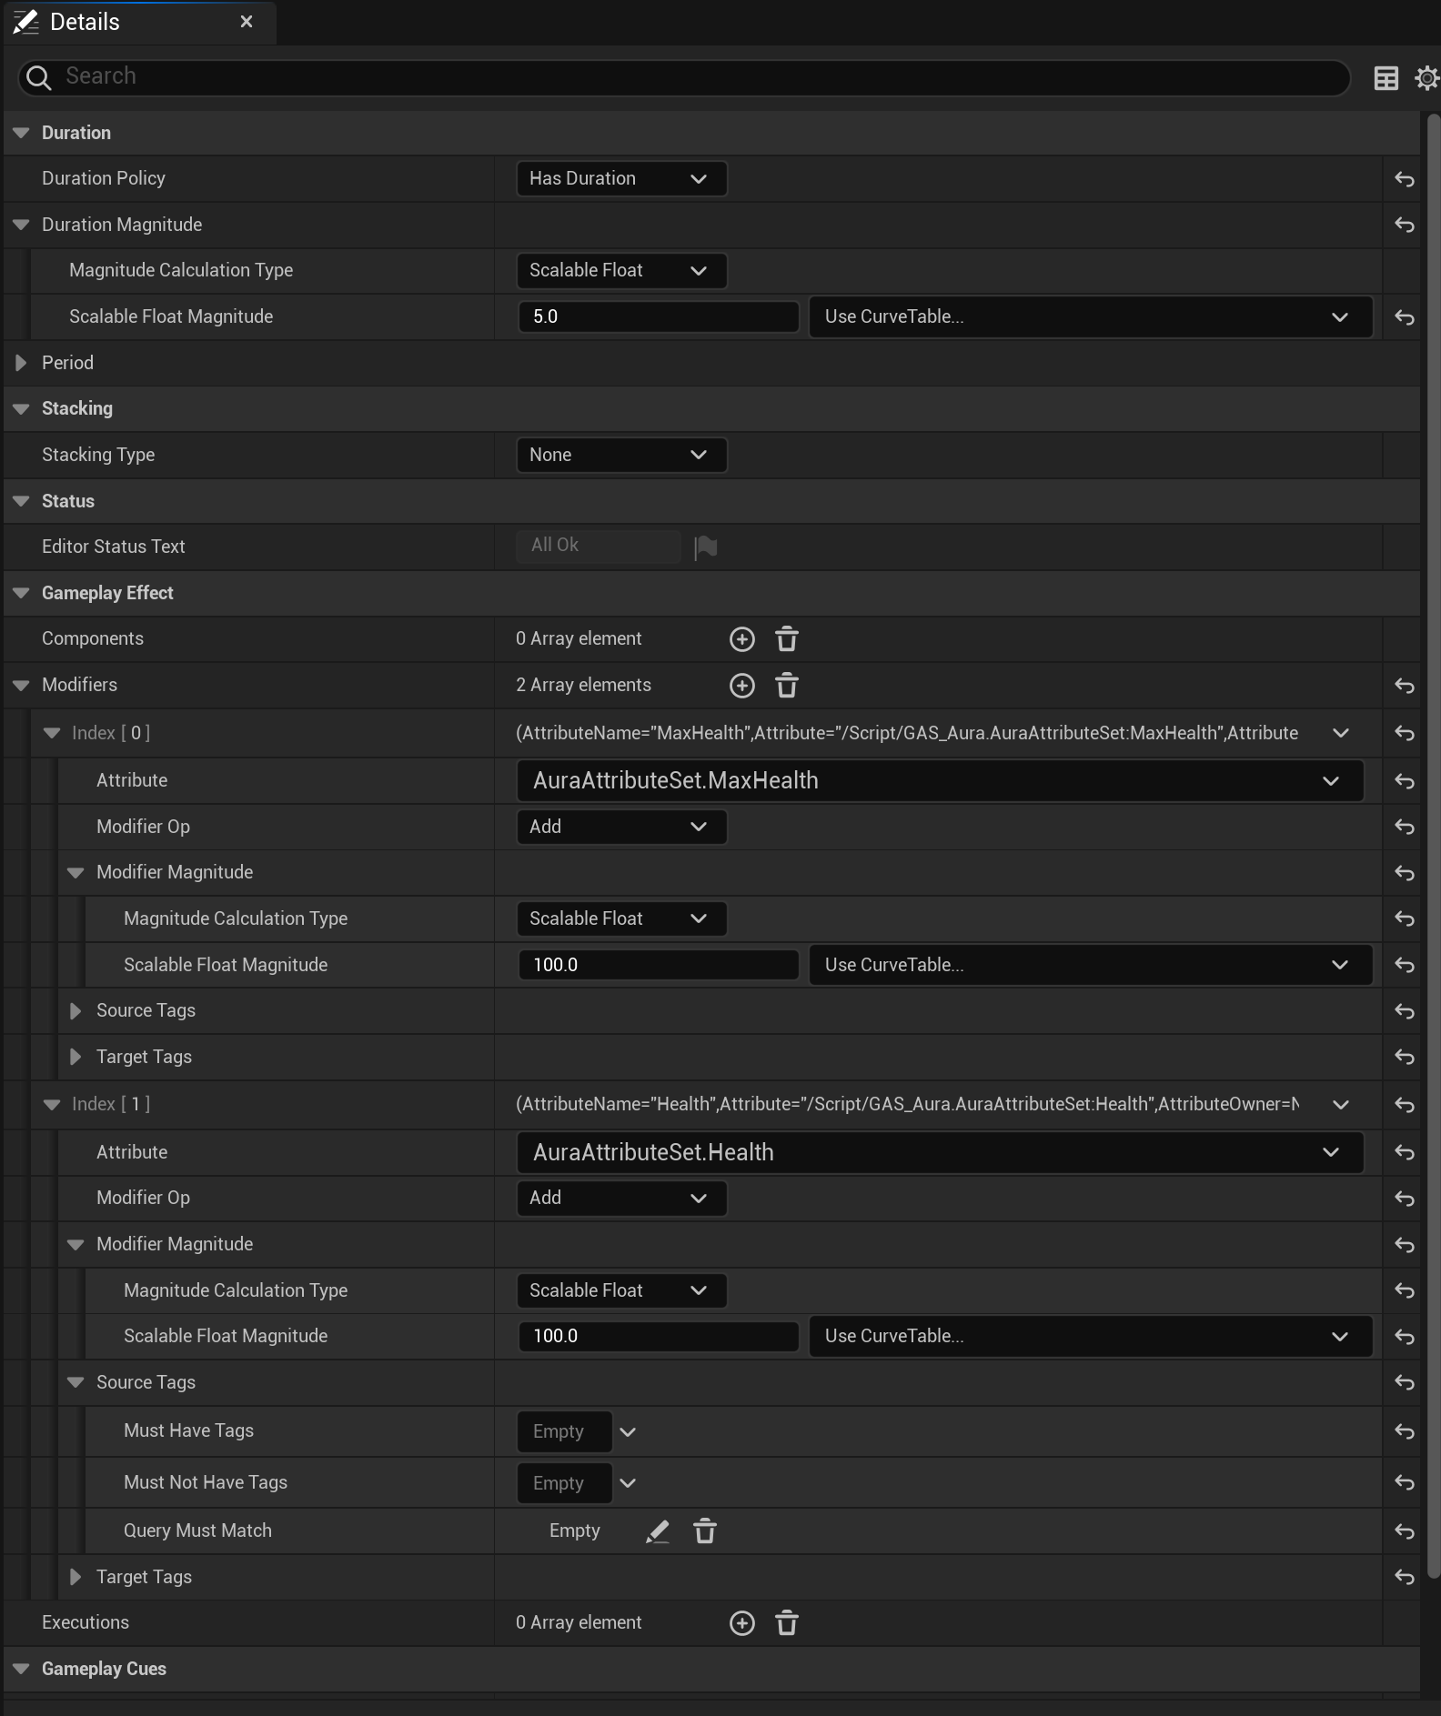This screenshot has width=1441, height=1716.
Task: Collapse the Index [ 0 ] modifier
Action: point(52,733)
